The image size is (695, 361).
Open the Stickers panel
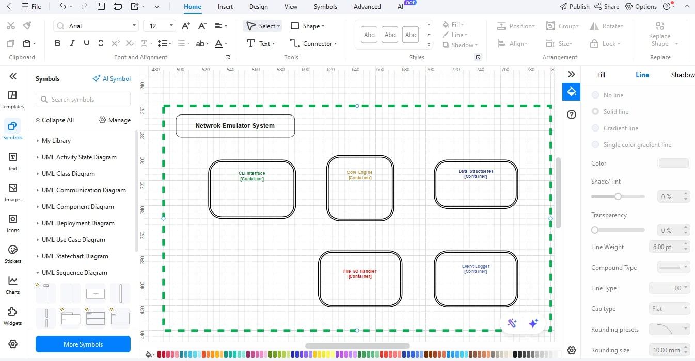click(12, 253)
